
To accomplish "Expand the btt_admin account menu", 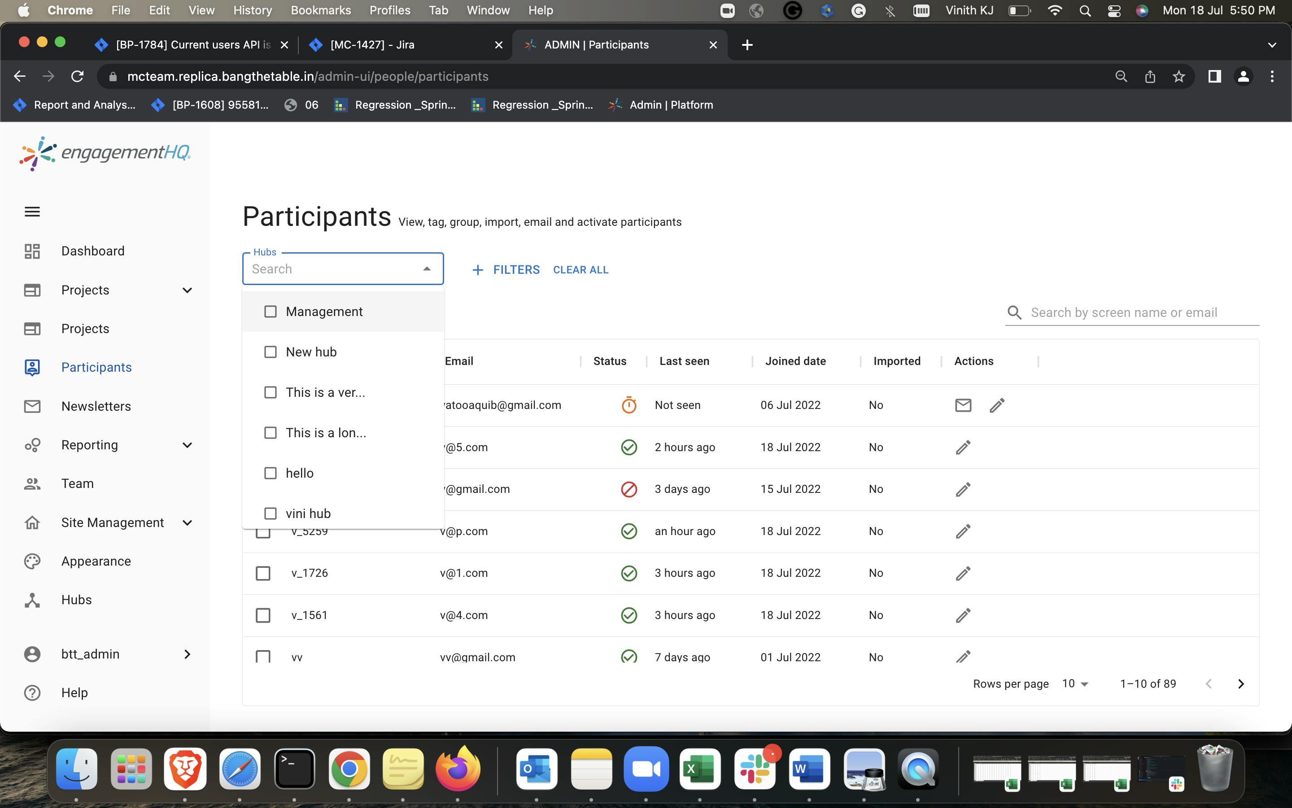I will tap(187, 654).
